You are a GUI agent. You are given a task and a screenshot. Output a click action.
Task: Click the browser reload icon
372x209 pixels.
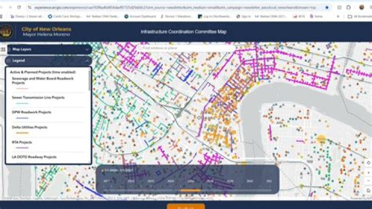pos(19,7)
